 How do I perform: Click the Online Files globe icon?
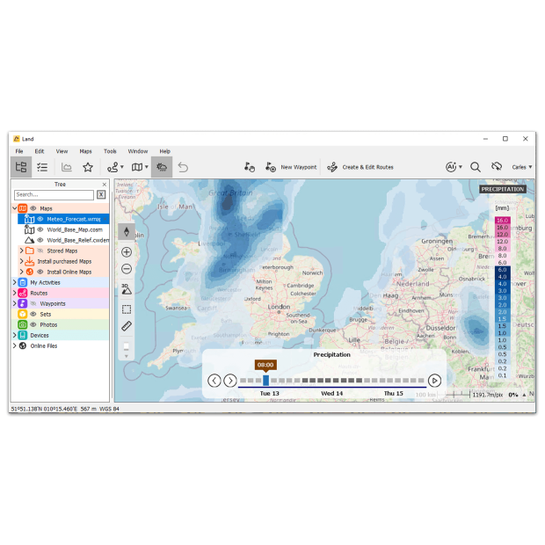23,345
